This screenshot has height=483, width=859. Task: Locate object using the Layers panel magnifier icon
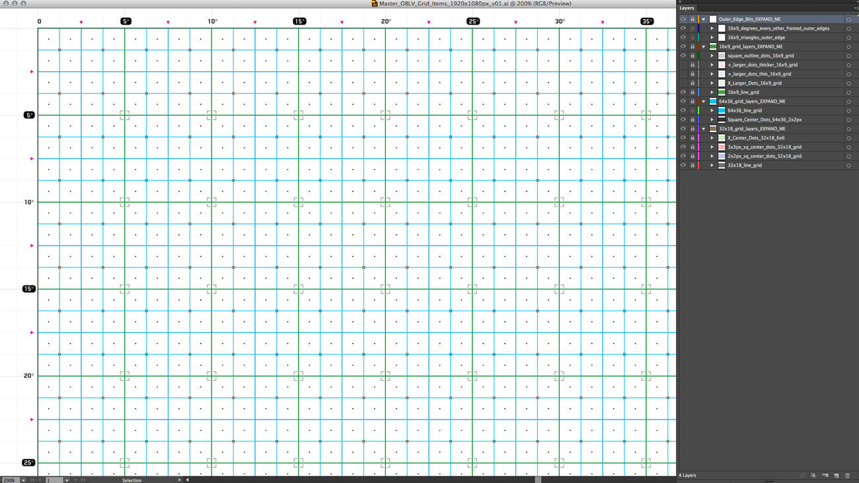[x=803, y=476]
